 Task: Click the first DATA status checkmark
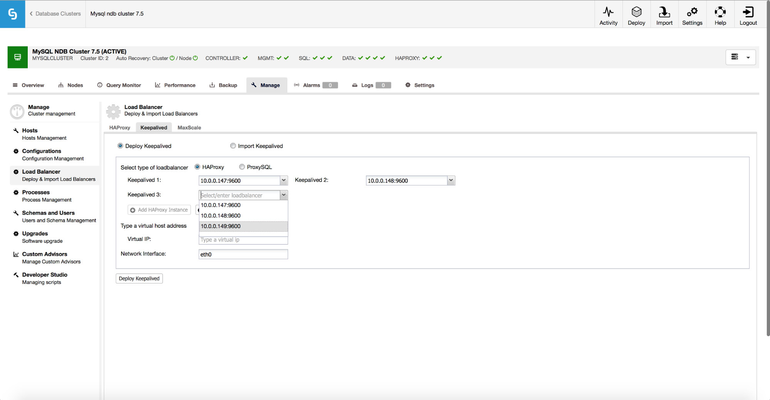(361, 58)
